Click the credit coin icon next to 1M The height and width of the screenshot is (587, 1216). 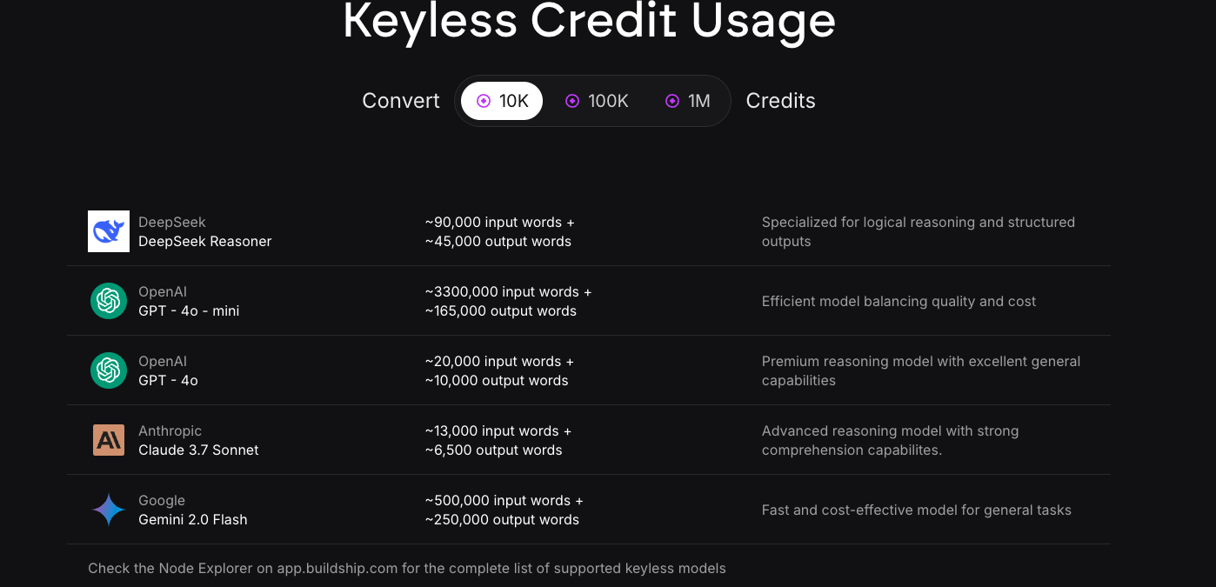pos(672,101)
